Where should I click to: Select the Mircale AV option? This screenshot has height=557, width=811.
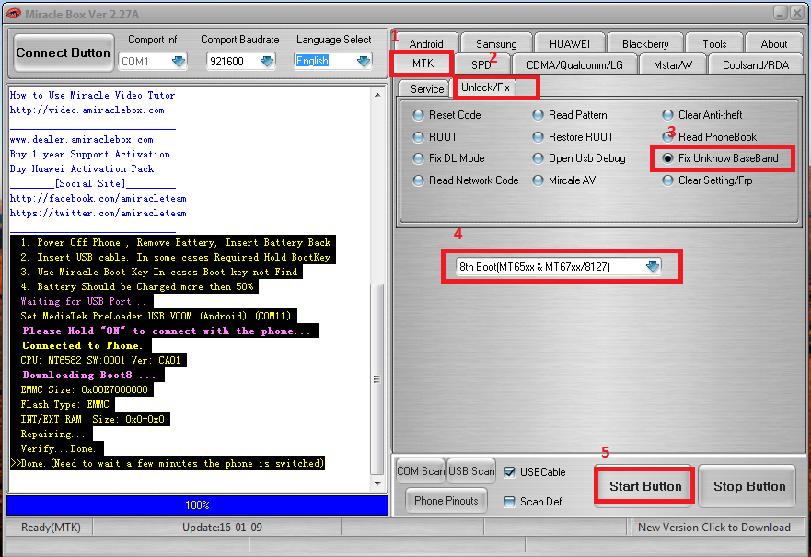pos(564,180)
